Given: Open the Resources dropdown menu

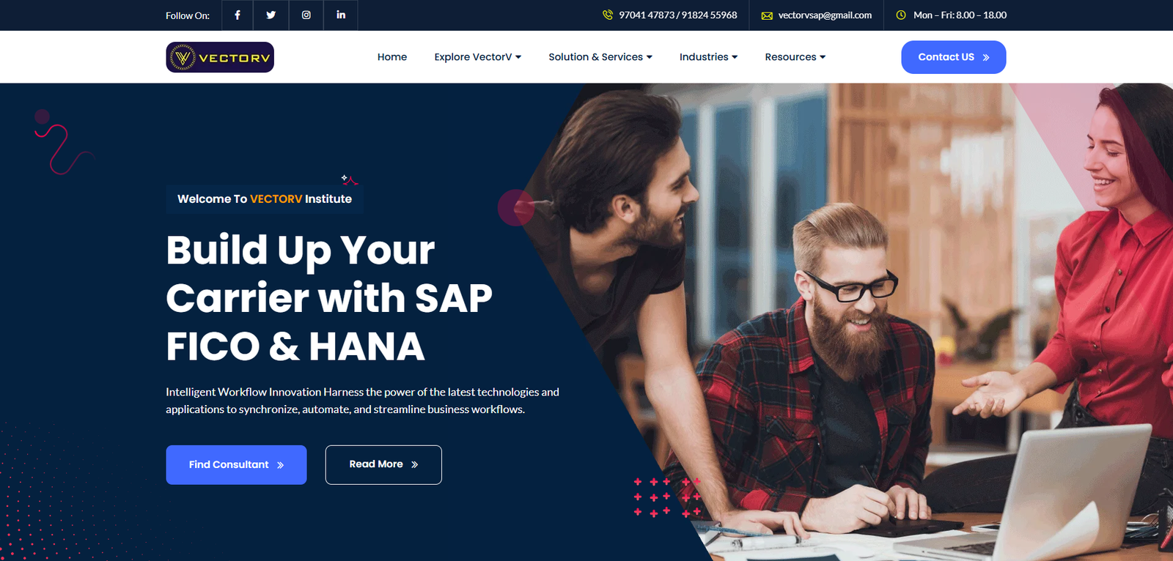Looking at the screenshot, I should click(x=795, y=57).
